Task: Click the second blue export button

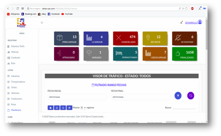Action: (57, 108)
